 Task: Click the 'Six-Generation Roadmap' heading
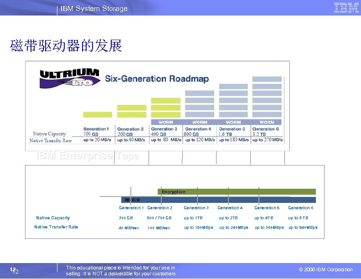pyautogui.click(x=157, y=78)
